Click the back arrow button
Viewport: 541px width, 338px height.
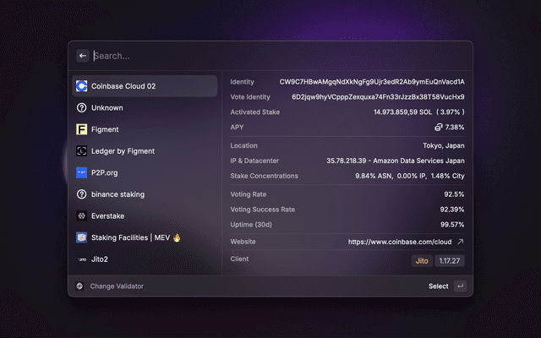[83, 56]
